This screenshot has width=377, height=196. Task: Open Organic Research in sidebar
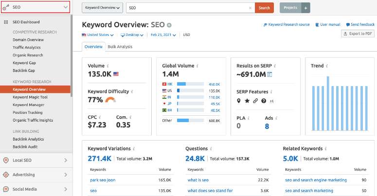[28, 55]
